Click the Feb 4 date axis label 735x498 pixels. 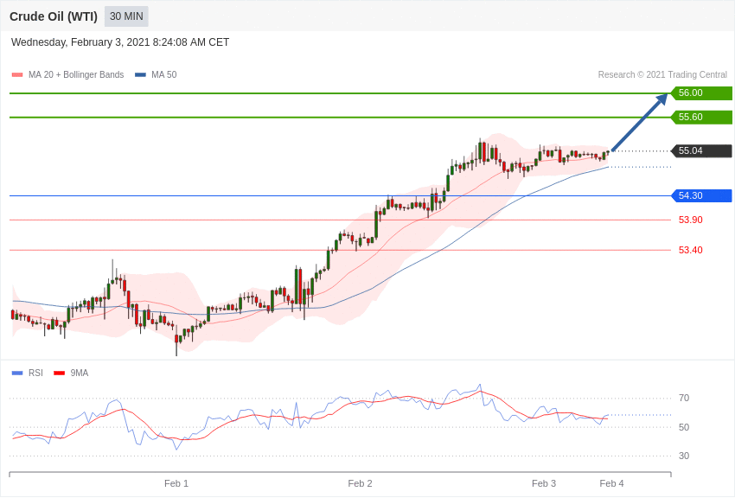click(611, 483)
